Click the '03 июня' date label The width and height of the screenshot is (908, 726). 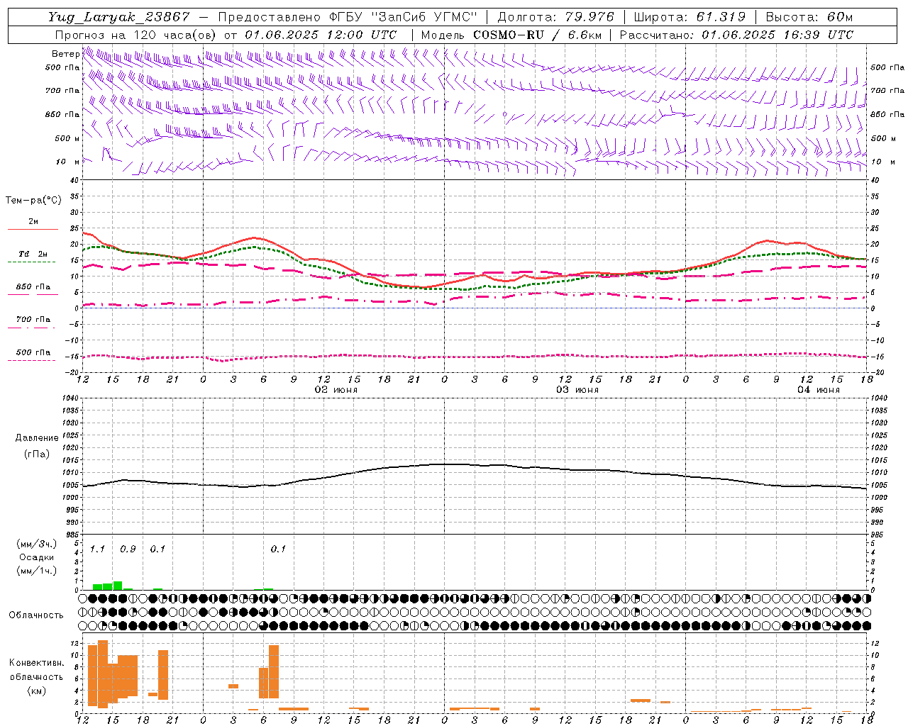pyautogui.click(x=577, y=390)
